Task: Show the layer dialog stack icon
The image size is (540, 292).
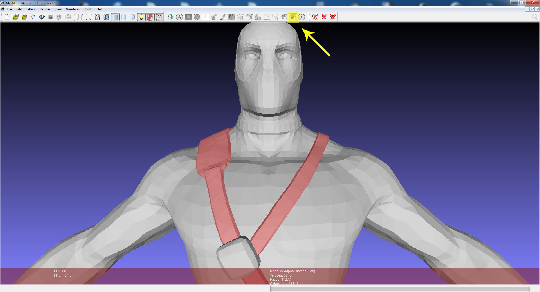Action: [59, 17]
